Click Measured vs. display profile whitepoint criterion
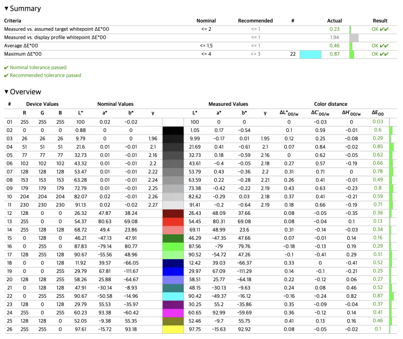 (x=55, y=38)
